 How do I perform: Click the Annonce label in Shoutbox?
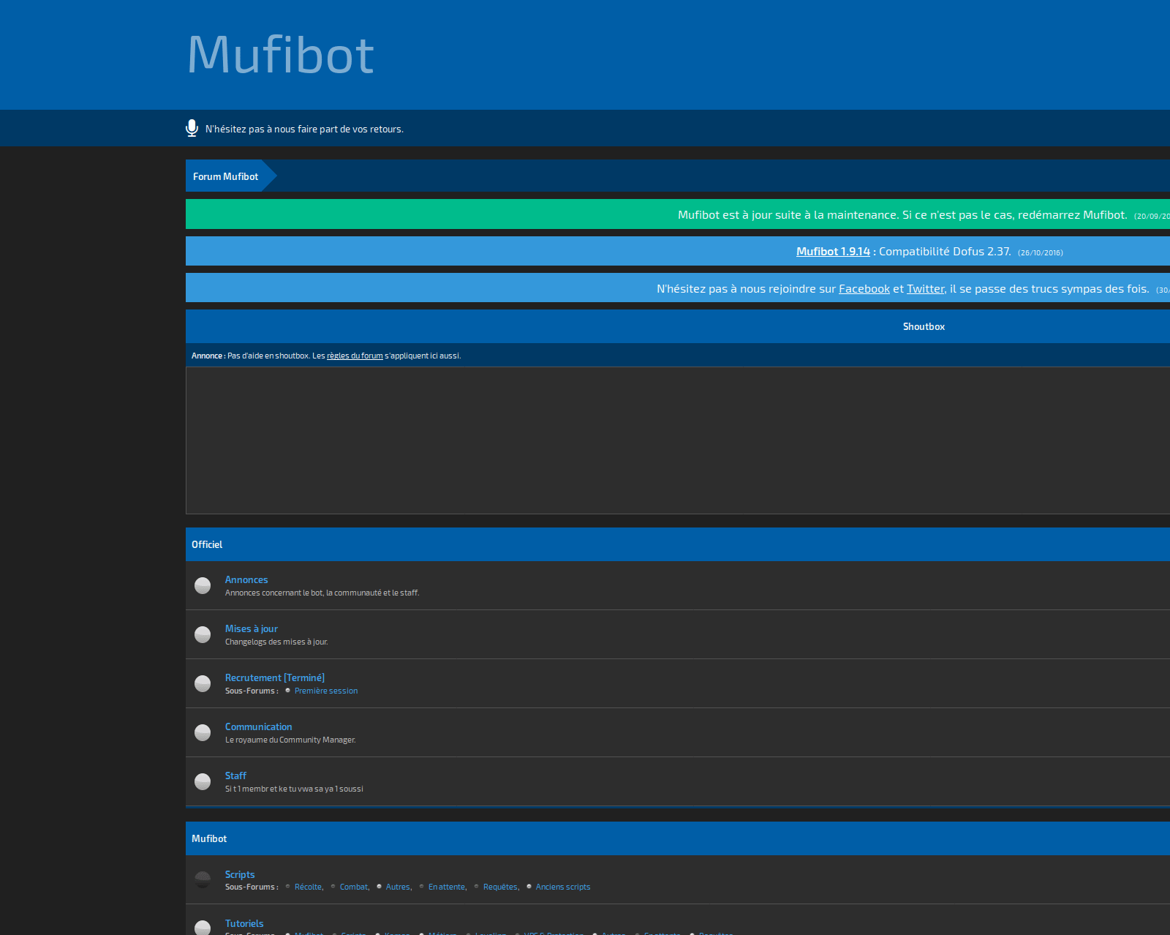208,356
